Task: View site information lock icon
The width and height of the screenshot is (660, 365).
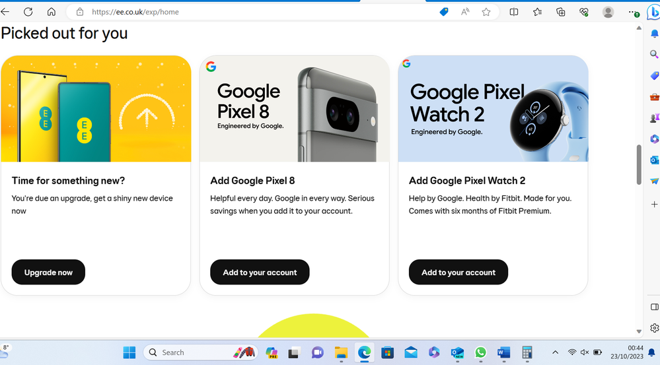Action: 80,12
